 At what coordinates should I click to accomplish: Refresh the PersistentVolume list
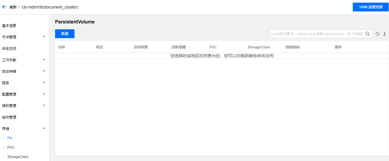[378, 34]
